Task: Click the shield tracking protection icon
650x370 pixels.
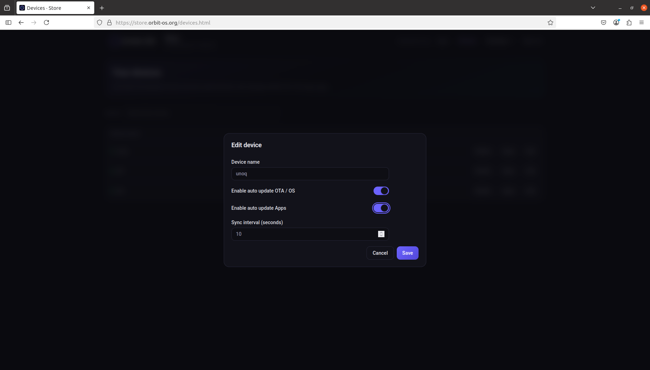Action: pyautogui.click(x=100, y=22)
